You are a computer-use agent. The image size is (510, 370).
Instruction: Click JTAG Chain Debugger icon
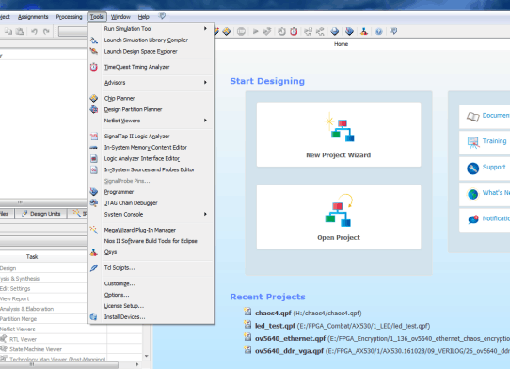pos(94,203)
